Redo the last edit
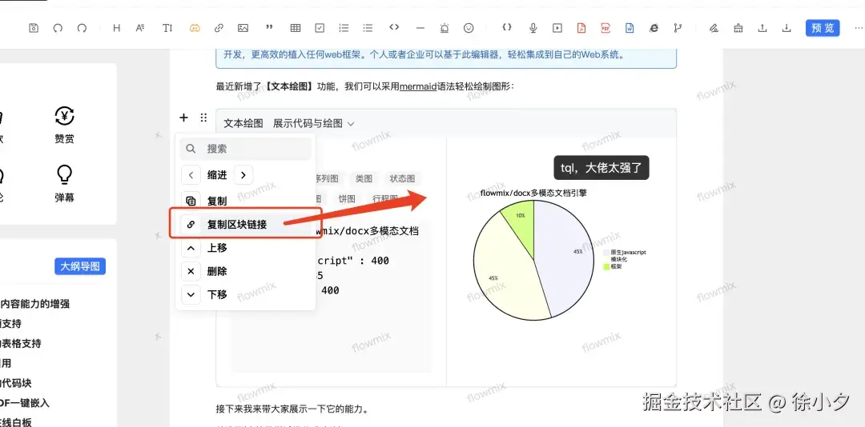The width and height of the screenshot is (865, 427). pyautogui.click(x=82, y=27)
